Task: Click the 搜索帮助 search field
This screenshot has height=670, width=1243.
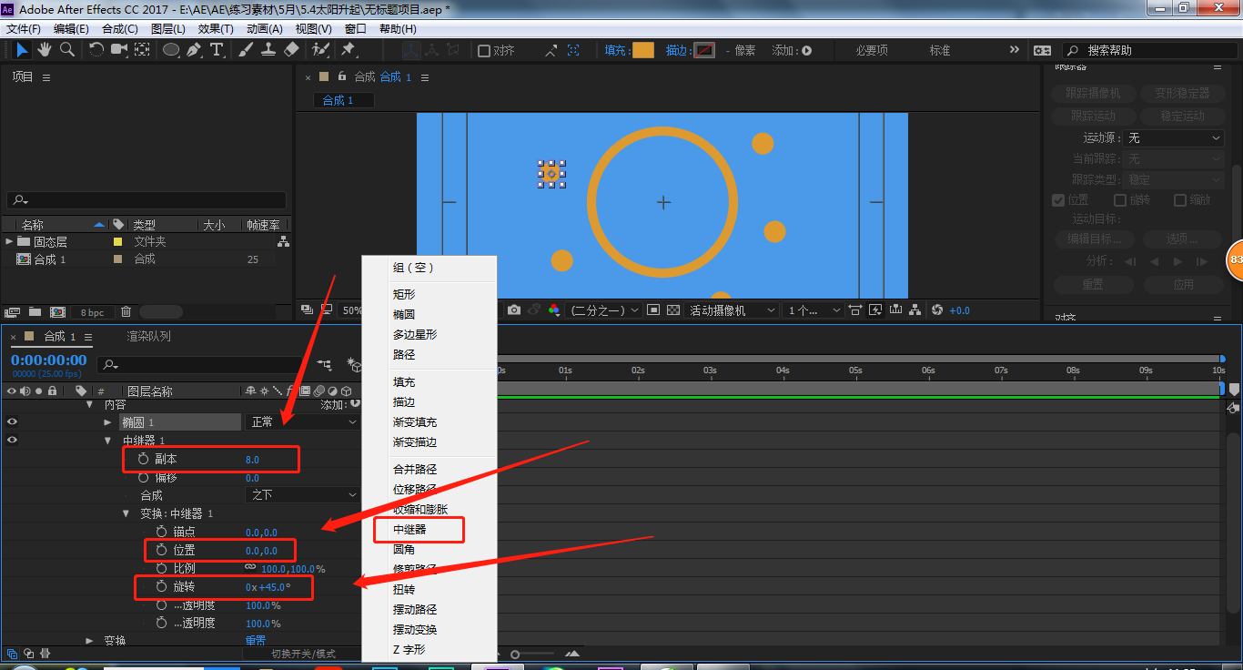Action: point(1151,51)
